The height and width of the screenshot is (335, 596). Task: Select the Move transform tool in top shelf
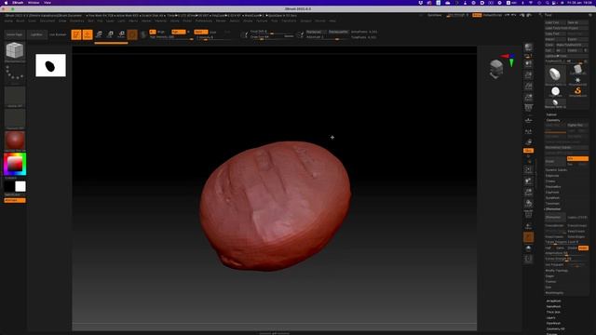pyautogui.click(x=99, y=34)
